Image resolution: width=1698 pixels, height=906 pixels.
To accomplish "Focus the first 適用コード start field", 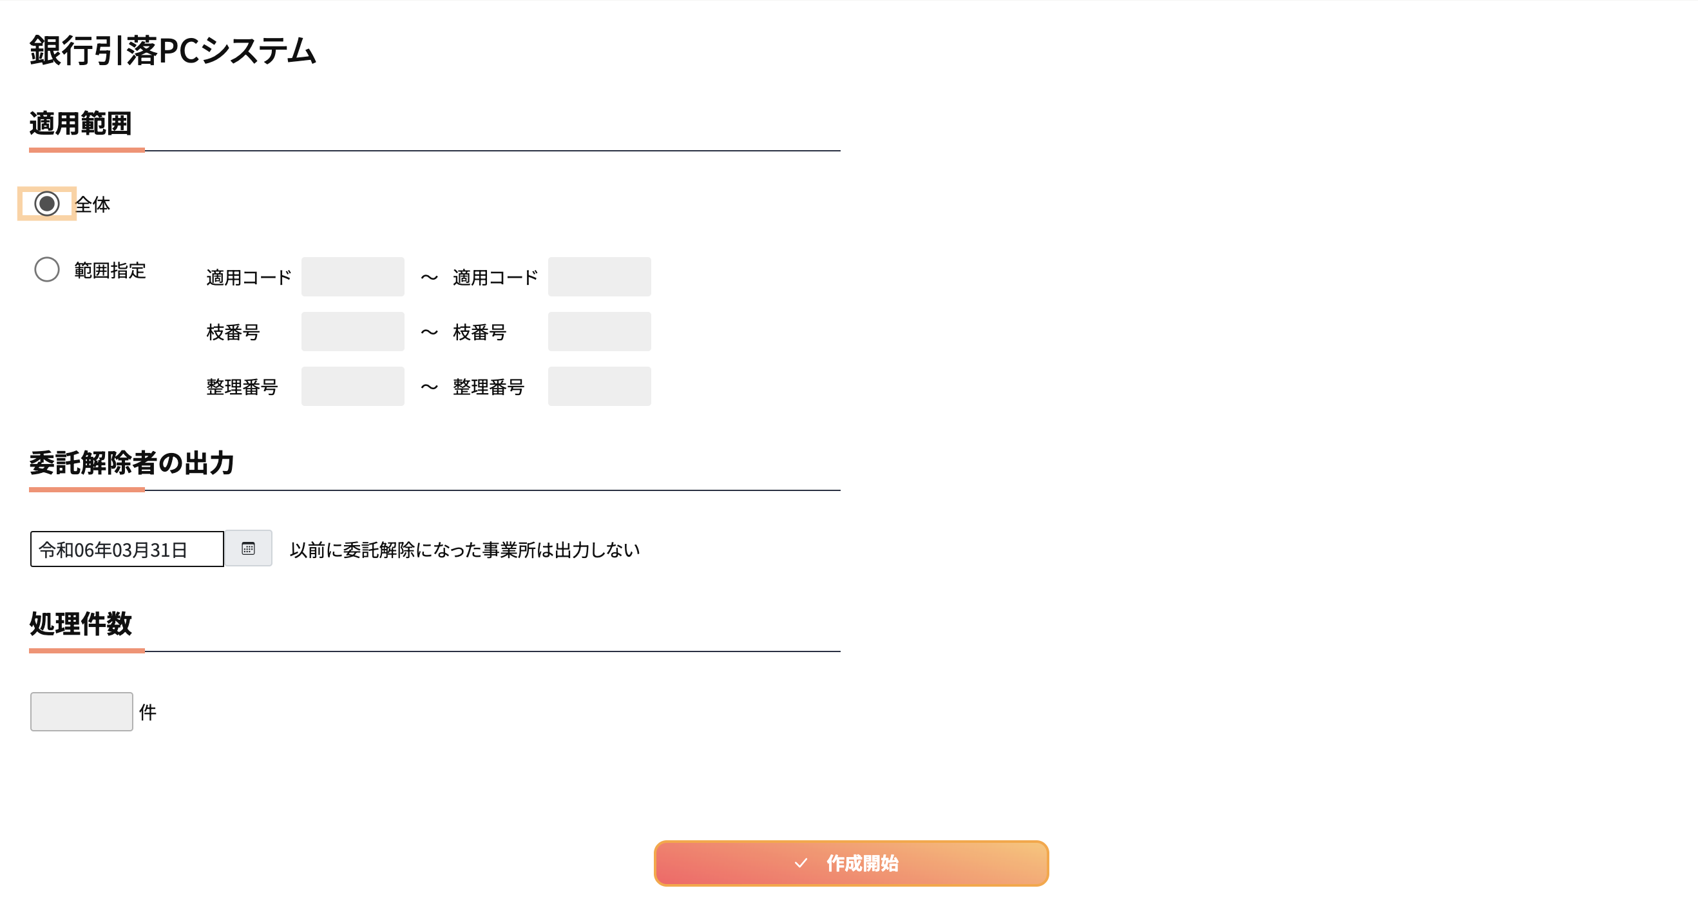I will tap(352, 277).
